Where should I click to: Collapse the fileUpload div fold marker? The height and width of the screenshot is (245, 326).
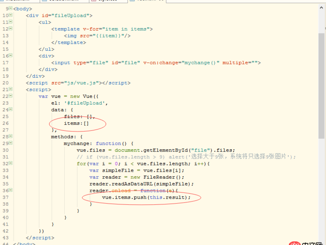tap(10, 15)
